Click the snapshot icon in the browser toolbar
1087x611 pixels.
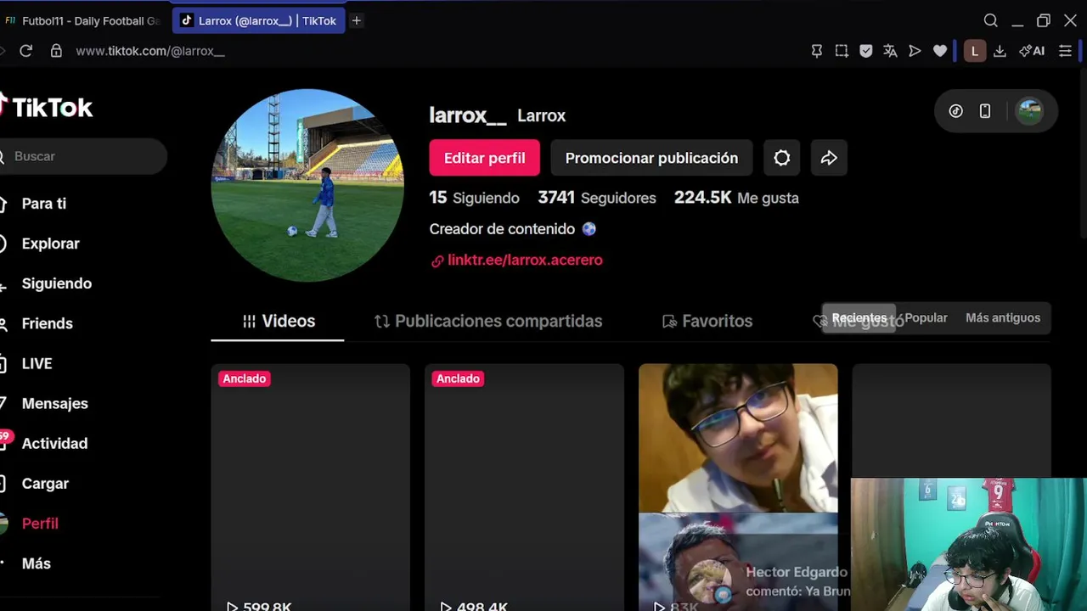[842, 51]
